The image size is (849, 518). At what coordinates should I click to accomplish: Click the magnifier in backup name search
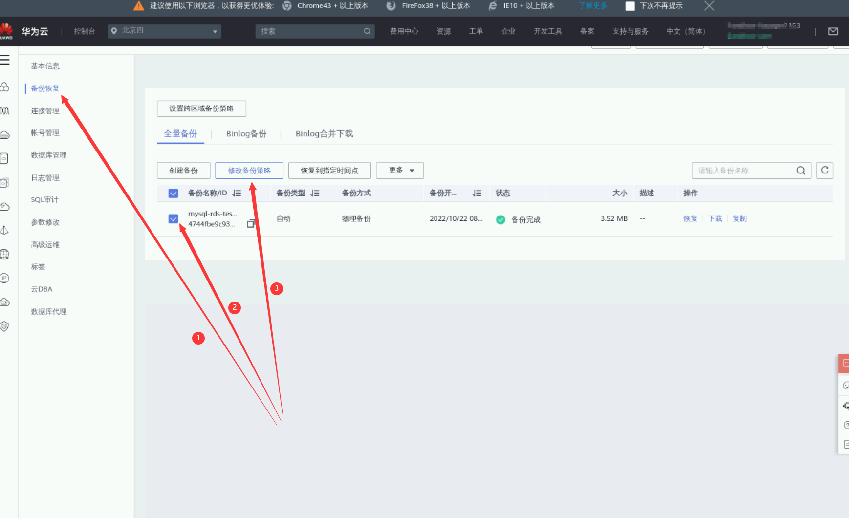(801, 171)
